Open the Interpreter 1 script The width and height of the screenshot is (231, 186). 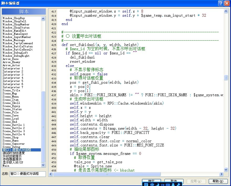coord(13,69)
